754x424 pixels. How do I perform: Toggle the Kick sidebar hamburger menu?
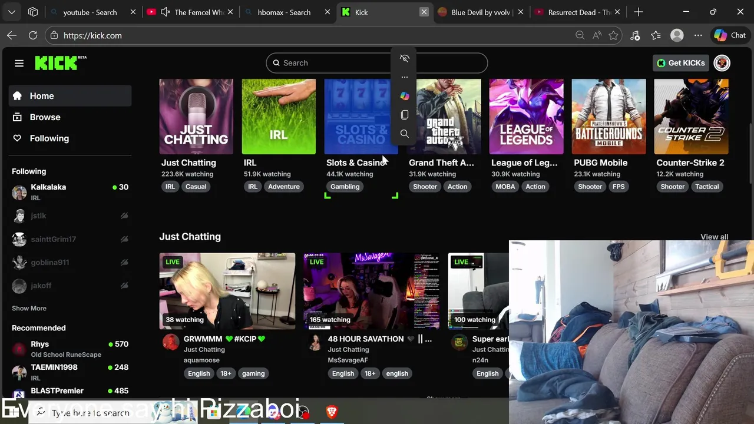click(x=19, y=63)
